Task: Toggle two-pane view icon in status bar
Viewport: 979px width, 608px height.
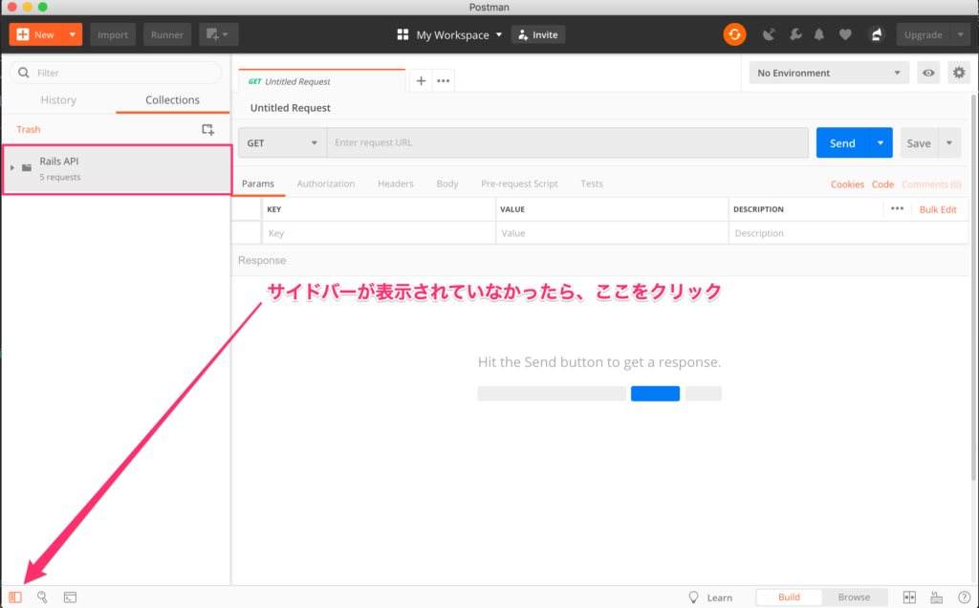Action: point(909,597)
